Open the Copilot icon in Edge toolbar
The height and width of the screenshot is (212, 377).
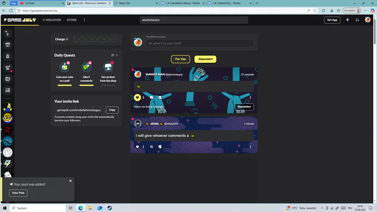372,10
